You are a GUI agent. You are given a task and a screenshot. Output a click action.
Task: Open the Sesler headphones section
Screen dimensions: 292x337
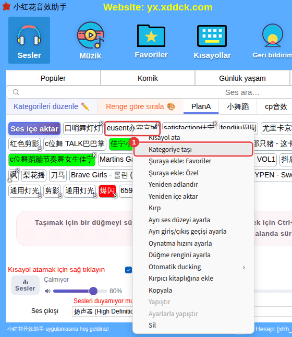tap(29, 40)
